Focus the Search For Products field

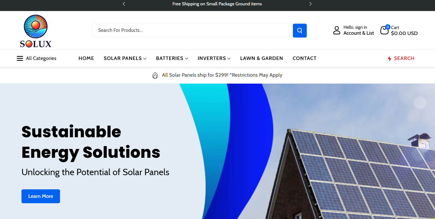point(190,30)
